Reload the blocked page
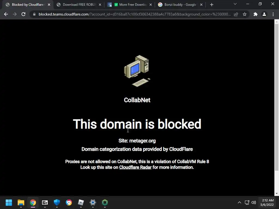279x209 pixels. click(x=23, y=14)
